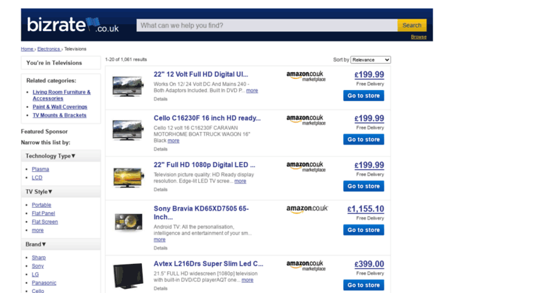This screenshot has height=293, width=538.
Task: Go to store for Sony Bravia
Action: point(364,230)
